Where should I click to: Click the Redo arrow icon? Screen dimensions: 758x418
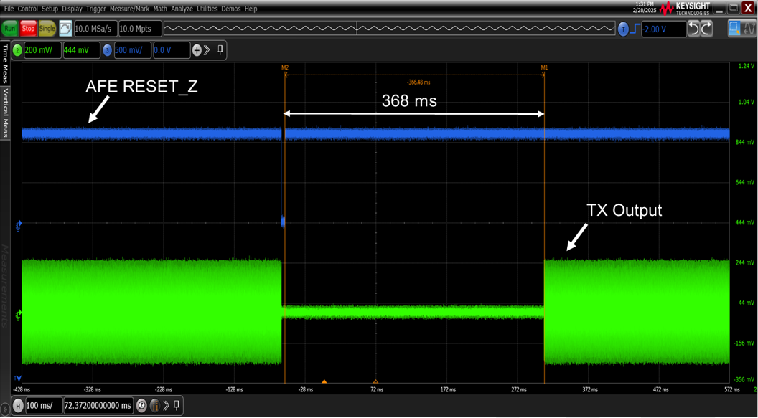tap(706, 29)
